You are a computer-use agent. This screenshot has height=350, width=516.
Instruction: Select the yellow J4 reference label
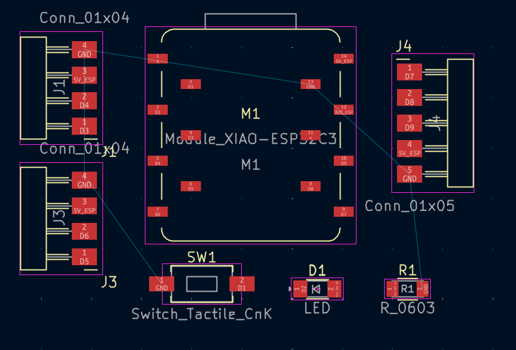pyautogui.click(x=404, y=46)
